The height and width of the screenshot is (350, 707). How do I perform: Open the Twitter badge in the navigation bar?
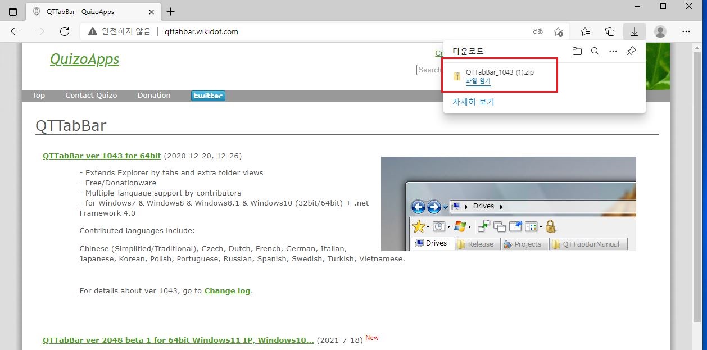pyautogui.click(x=208, y=96)
